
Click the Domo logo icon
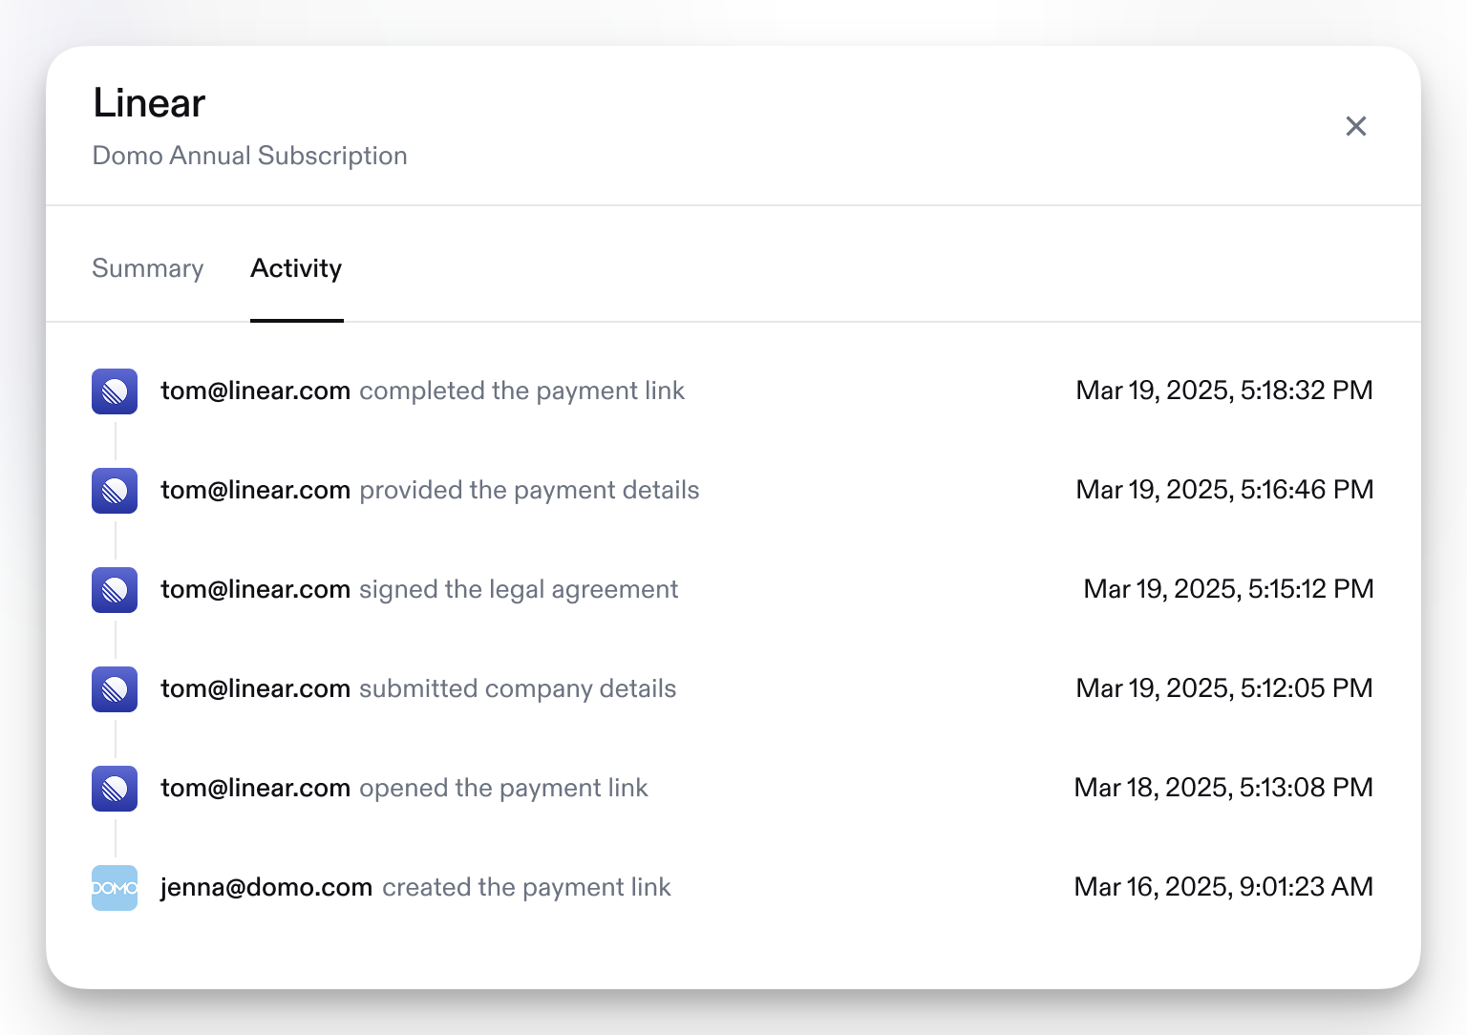115,888
